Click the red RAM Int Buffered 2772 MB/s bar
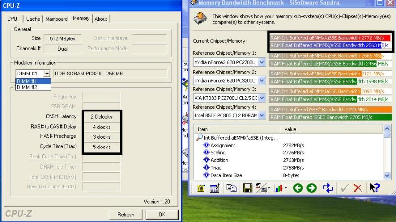 (330, 38)
